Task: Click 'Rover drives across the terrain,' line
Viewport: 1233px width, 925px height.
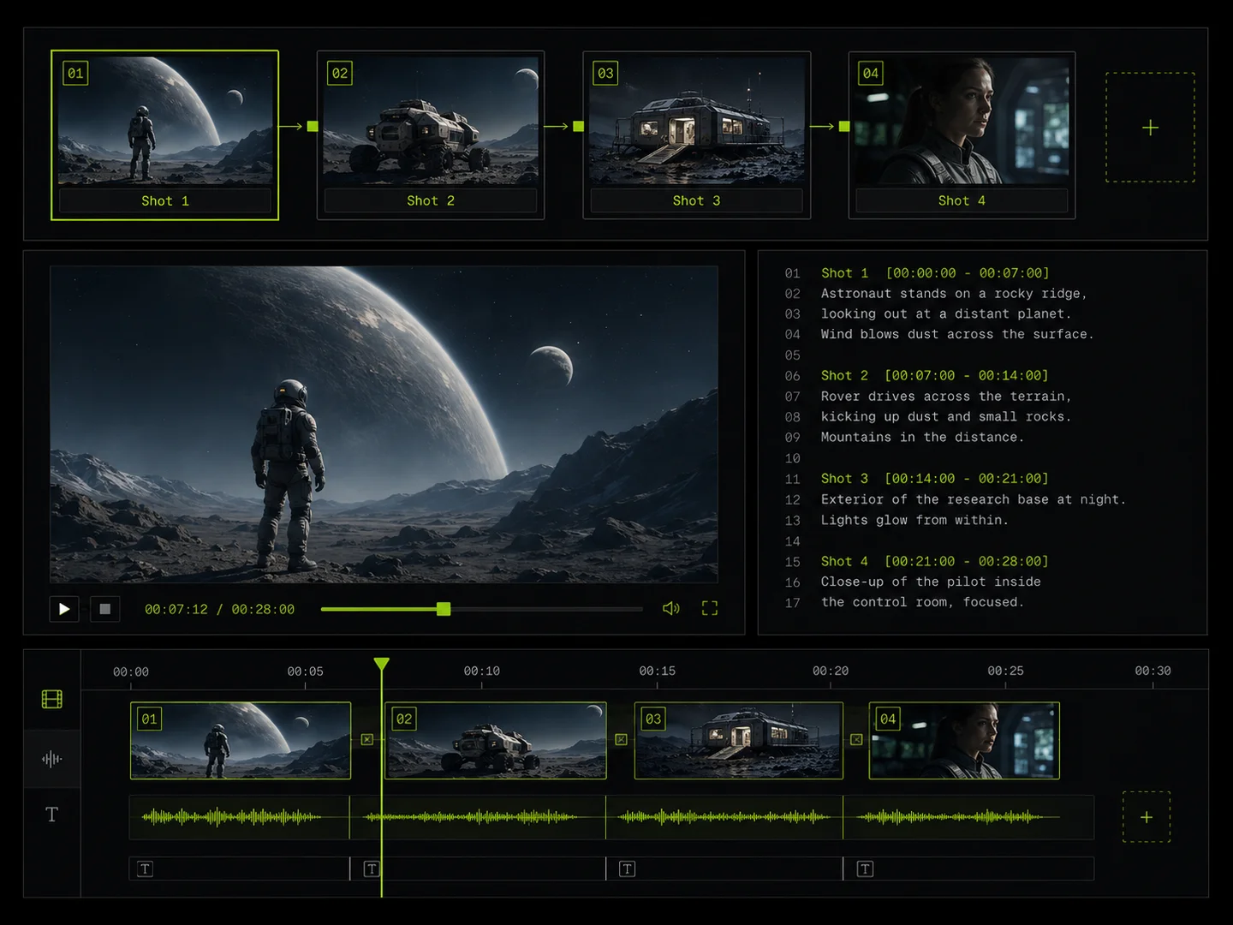Action: pyautogui.click(x=946, y=397)
